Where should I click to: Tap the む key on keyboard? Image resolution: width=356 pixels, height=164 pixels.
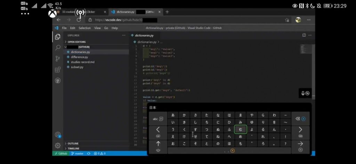[x=241, y=130]
